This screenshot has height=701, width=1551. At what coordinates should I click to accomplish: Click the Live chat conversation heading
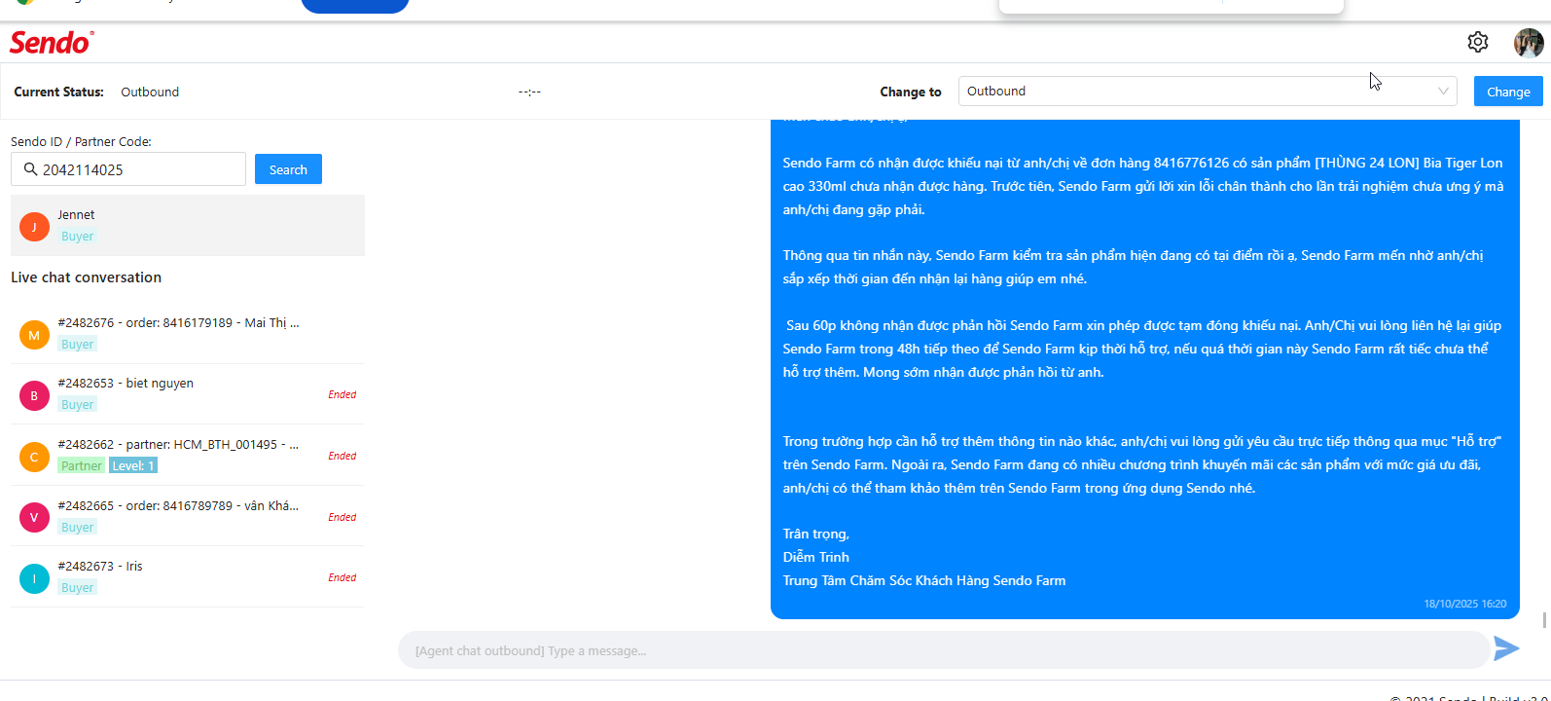[86, 277]
